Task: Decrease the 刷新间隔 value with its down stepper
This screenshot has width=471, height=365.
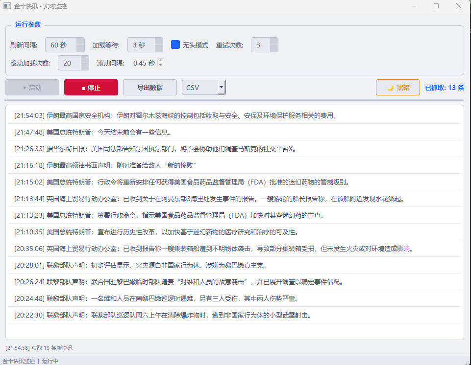Action: [x=80, y=48]
